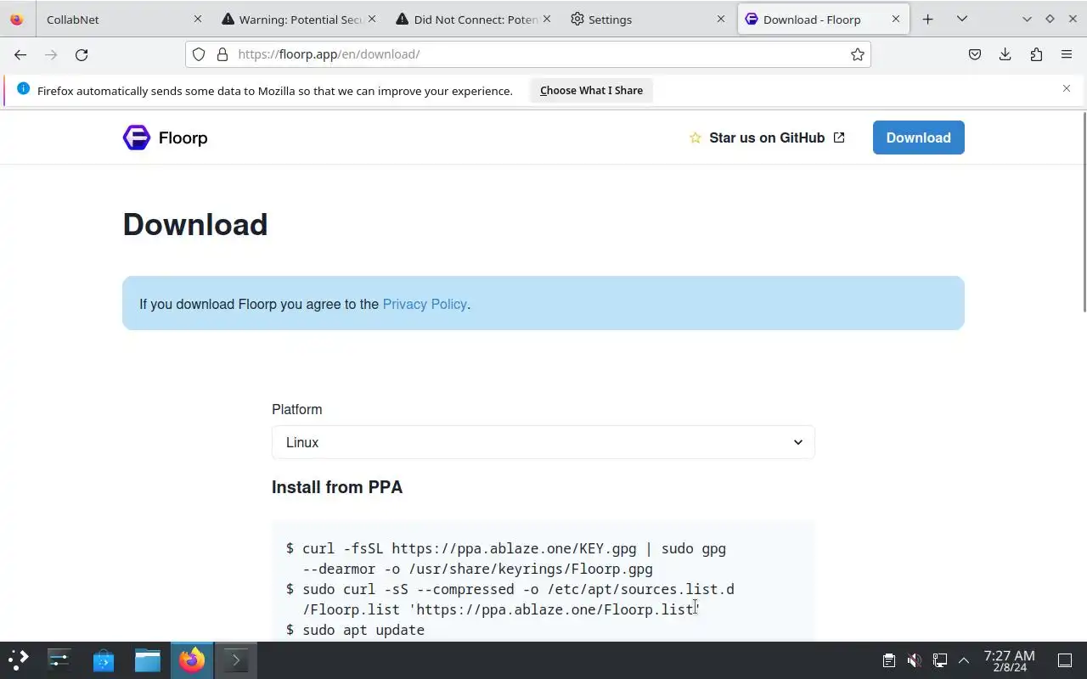Click the Floorp brand name
The width and height of the screenshot is (1087, 679).
183,137
